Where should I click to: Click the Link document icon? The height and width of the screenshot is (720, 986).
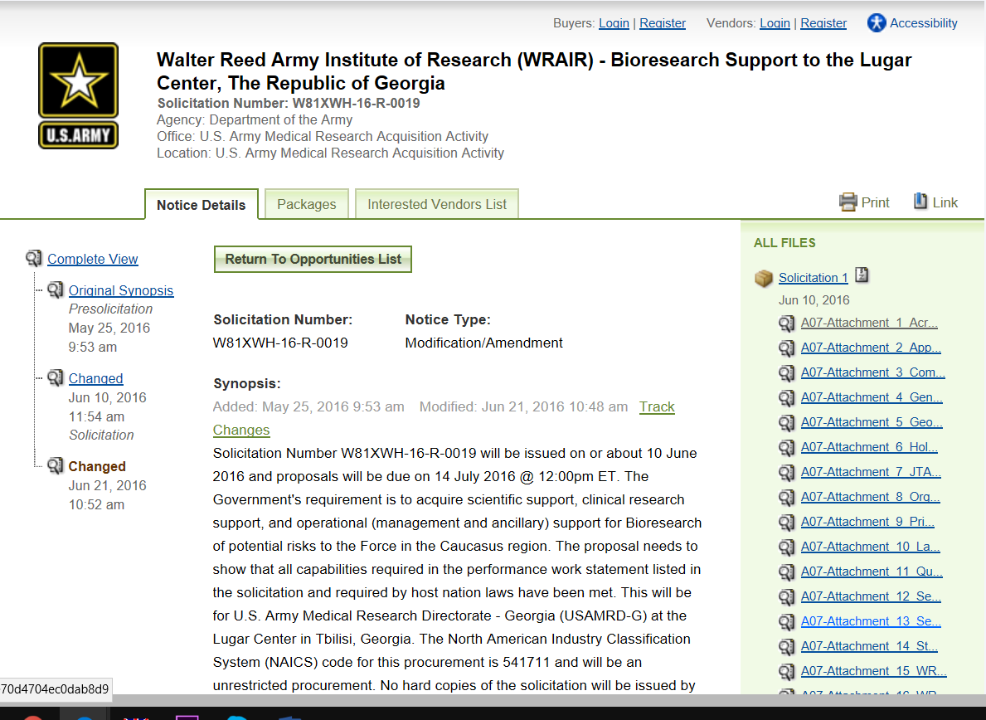tap(920, 202)
